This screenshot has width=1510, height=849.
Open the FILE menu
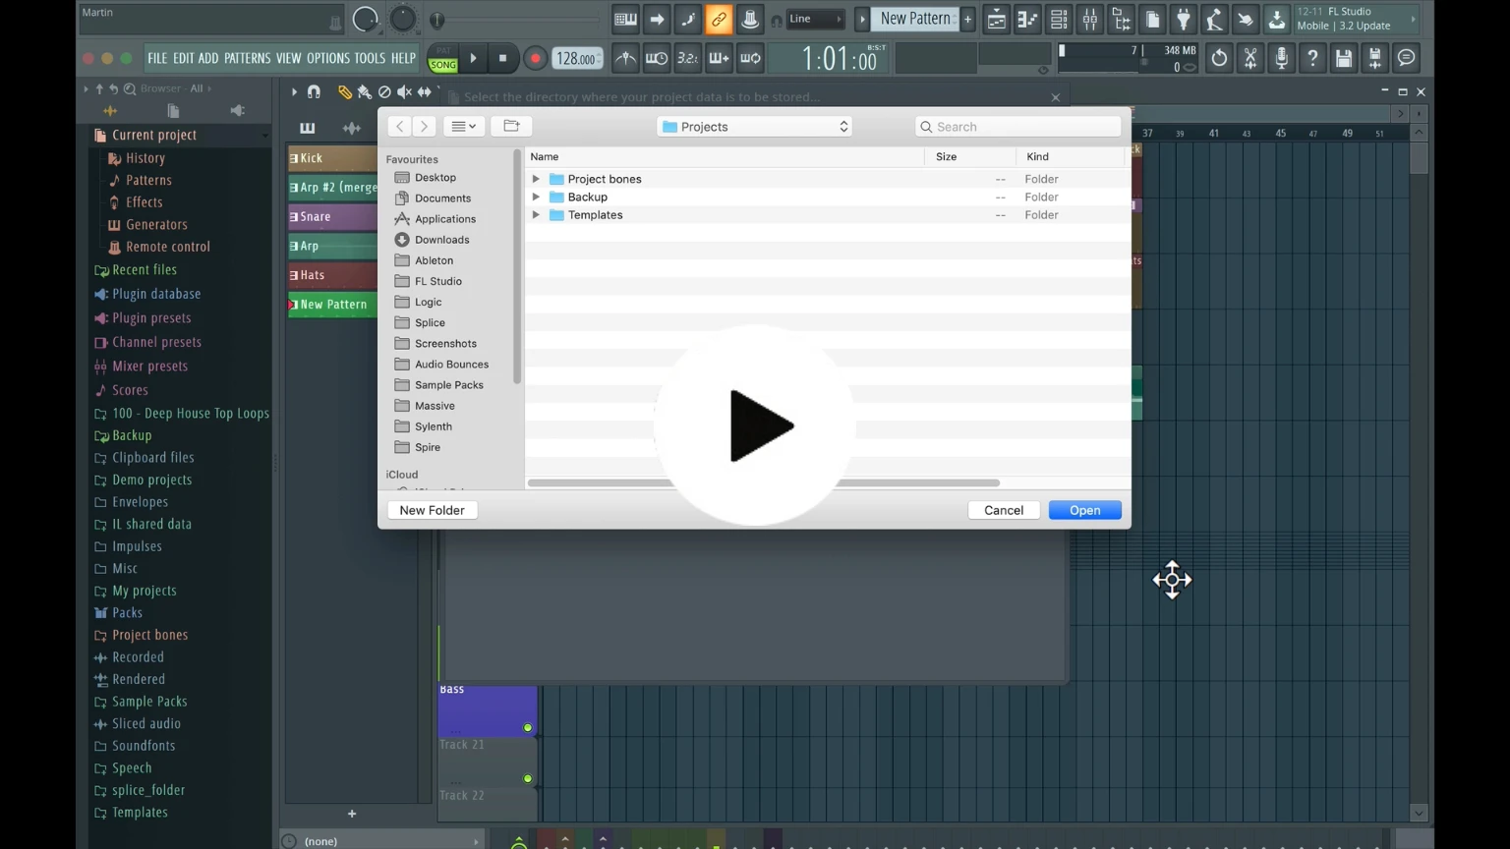click(x=157, y=58)
